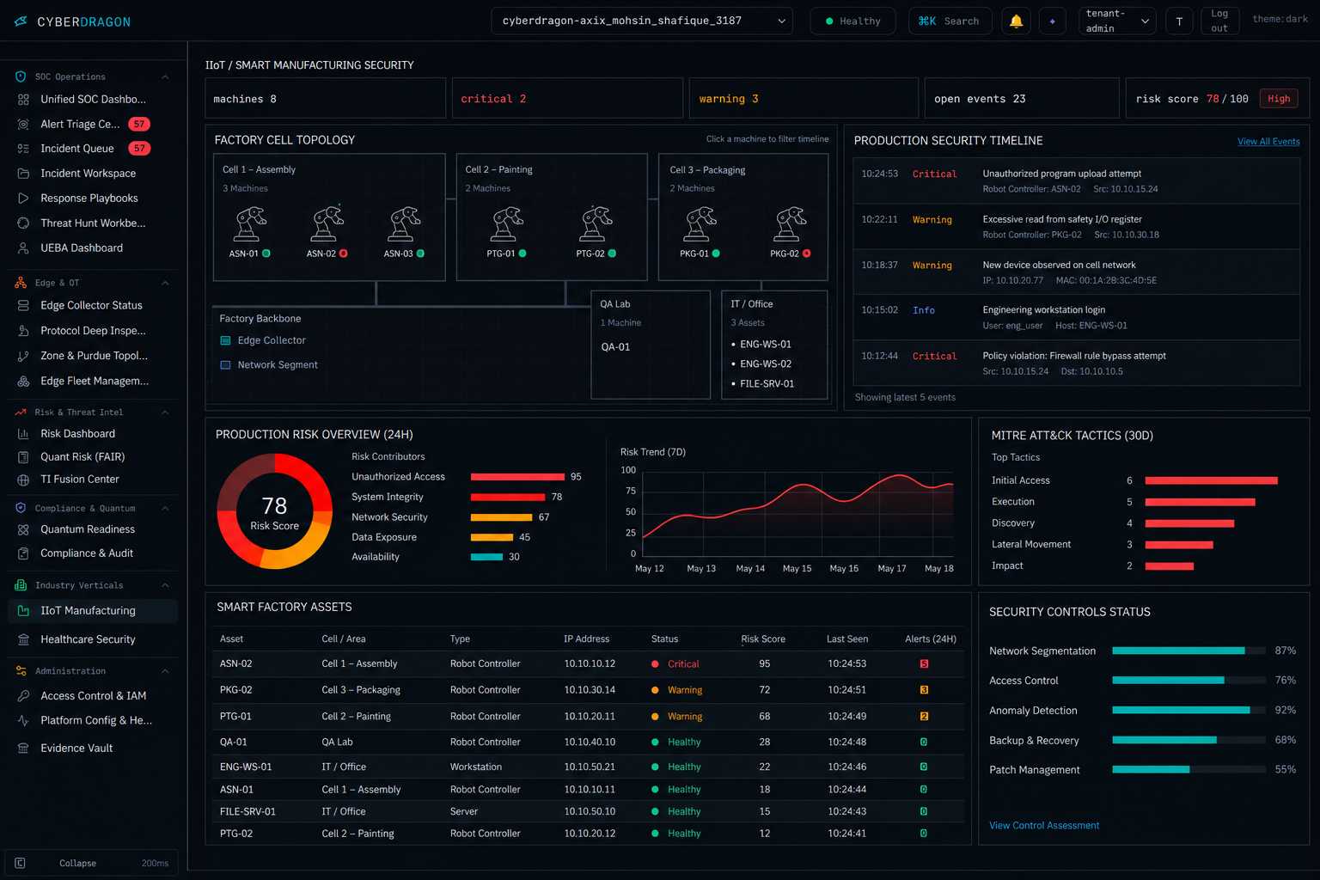Click the Alert Triage Center icon
1320x880 pixels.
point(23,125)
